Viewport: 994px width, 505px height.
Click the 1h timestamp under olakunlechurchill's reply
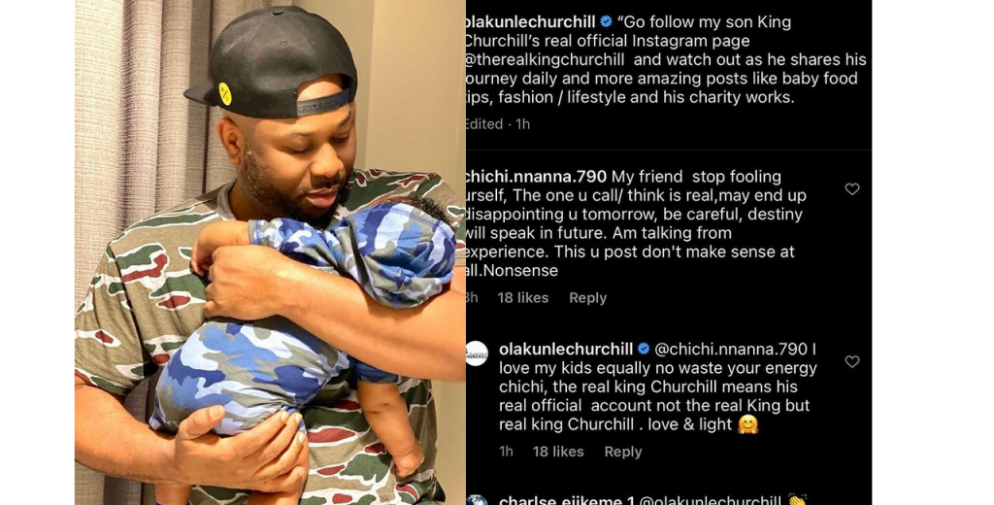506,452
